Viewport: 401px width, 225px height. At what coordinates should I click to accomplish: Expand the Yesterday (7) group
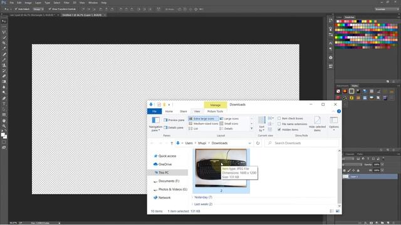point(192,197)
